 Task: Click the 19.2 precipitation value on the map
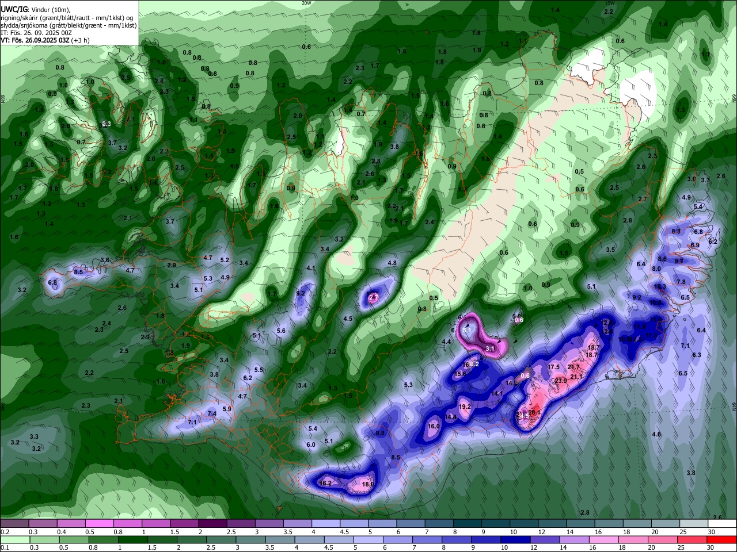465,407
